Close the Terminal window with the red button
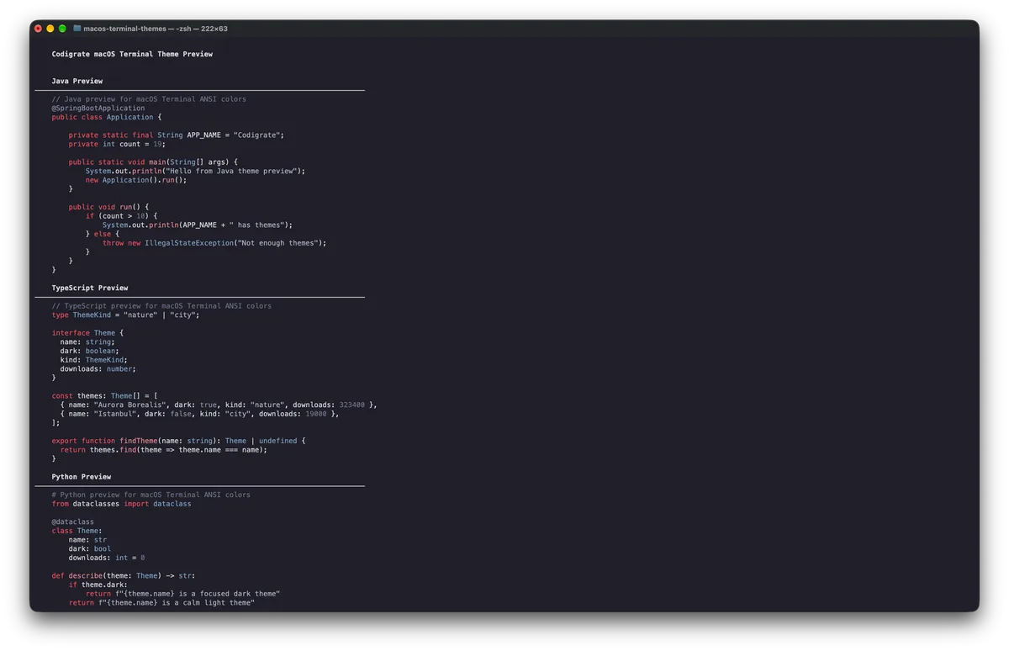 pos(38,29)
